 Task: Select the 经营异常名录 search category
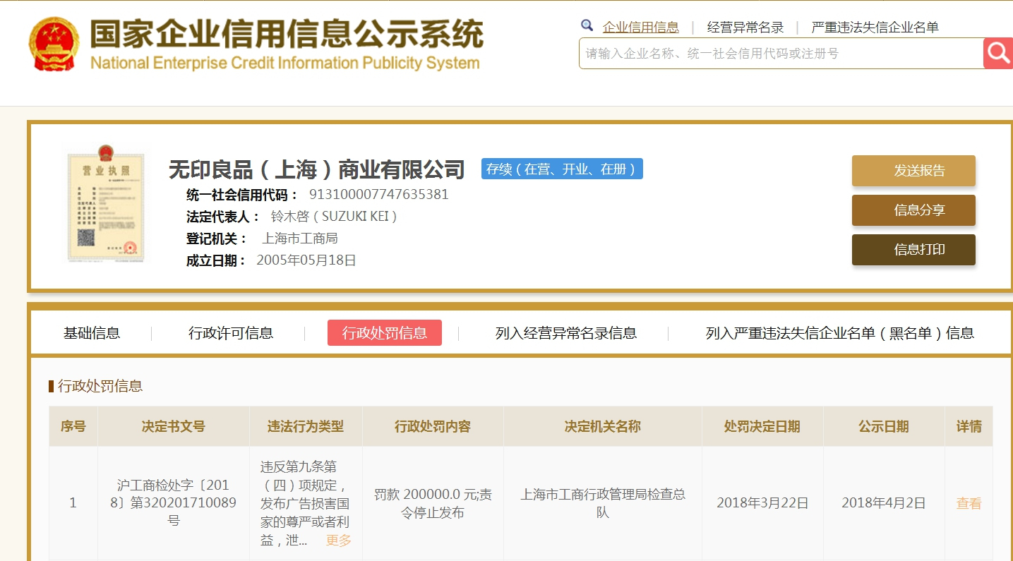745,28
